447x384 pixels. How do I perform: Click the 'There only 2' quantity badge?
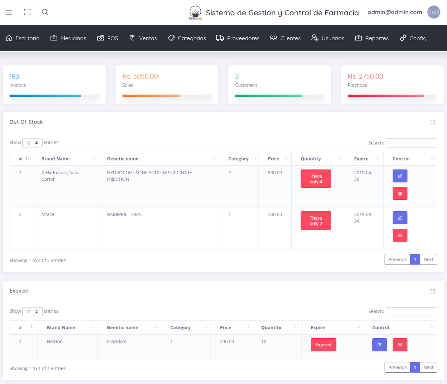click(x=316, y=221)
